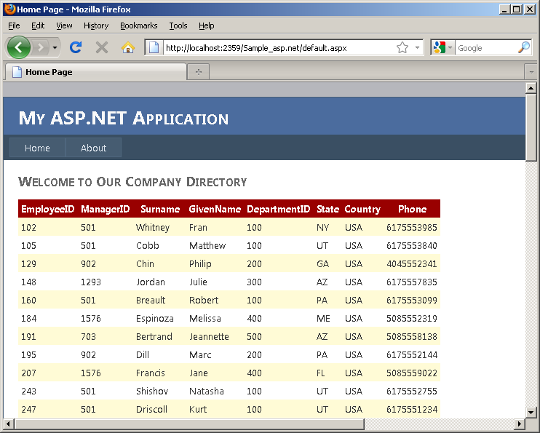Open the address bar history dropdown

click(418, 47)
